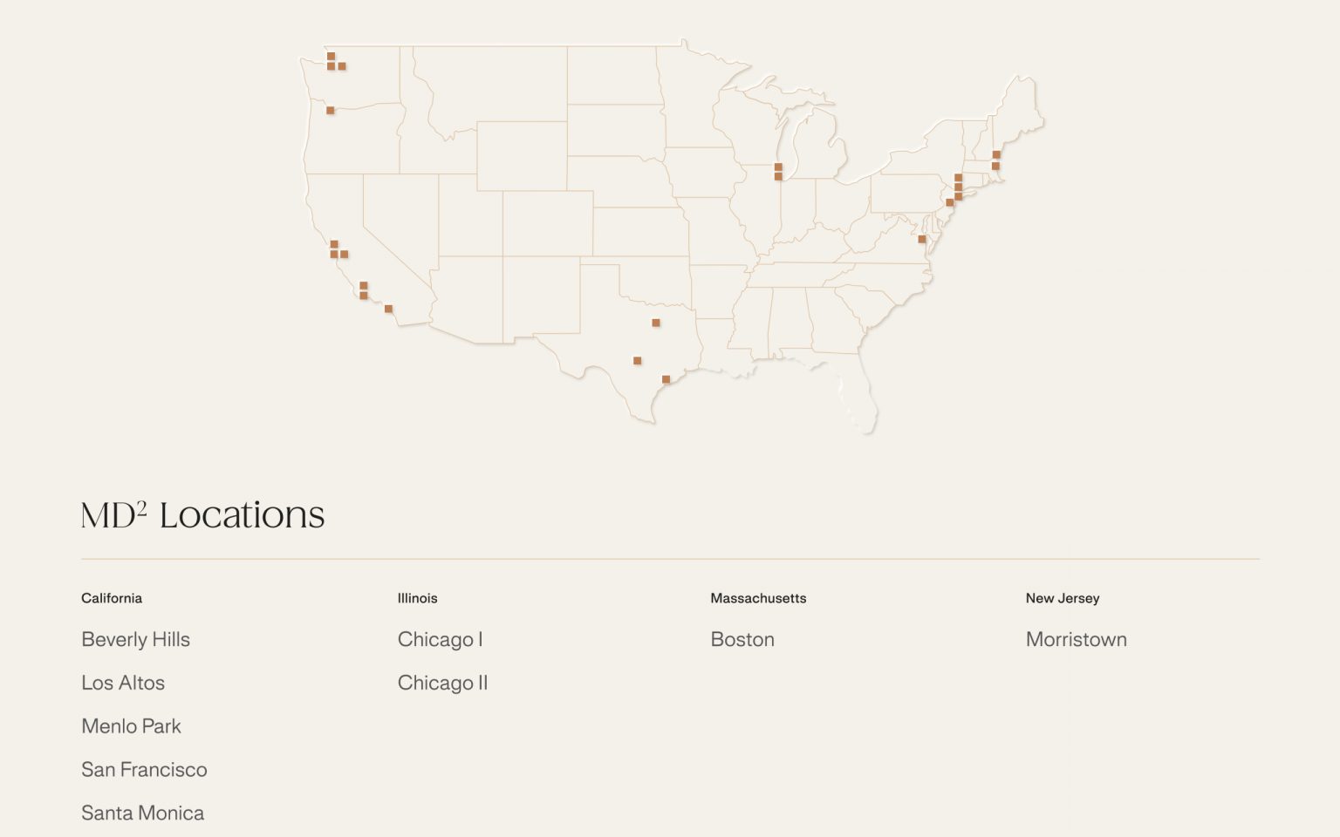This screenshot has width=1340, height=837.
Task: Select the San Francisco location link
Action: pos(144,770)
